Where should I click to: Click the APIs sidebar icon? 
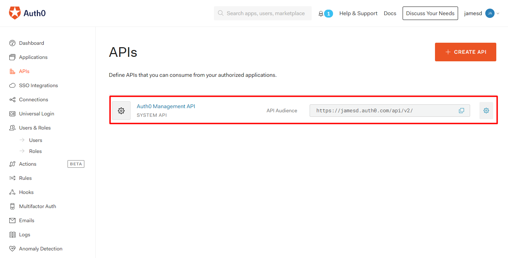click(12, 71)
